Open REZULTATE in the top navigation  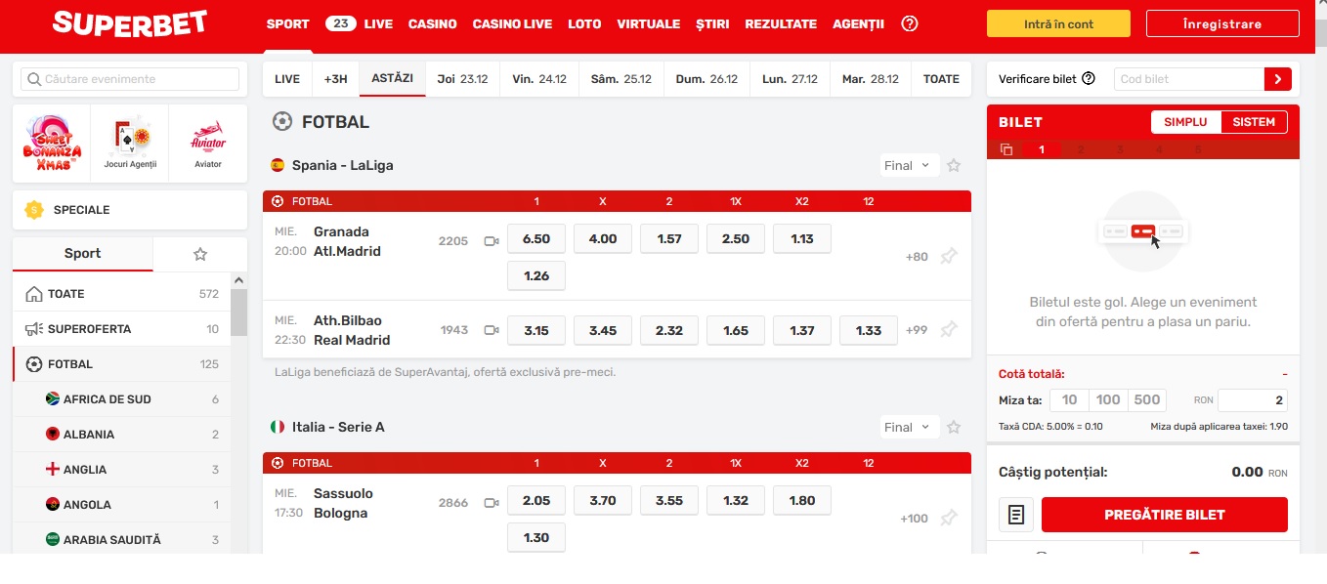click(x=781, y=24)
